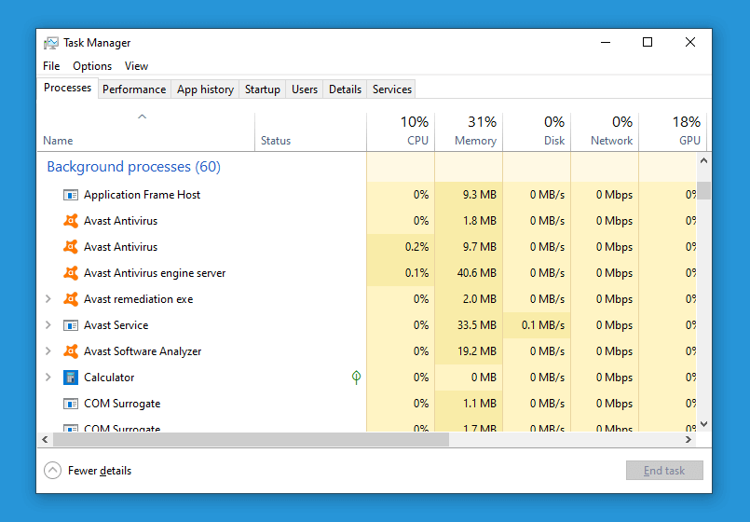
Task: Sort by the CPU column header
Action: [x=401, y=132]
